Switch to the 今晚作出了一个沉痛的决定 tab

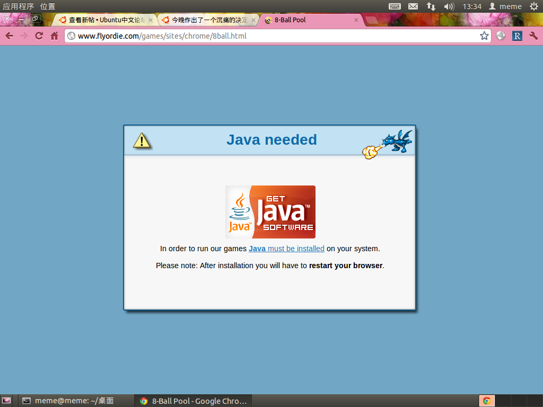click(208, 20)
